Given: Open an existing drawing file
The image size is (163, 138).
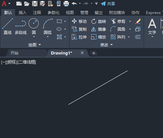Looking at the screenshot, I should coord(27,4).
